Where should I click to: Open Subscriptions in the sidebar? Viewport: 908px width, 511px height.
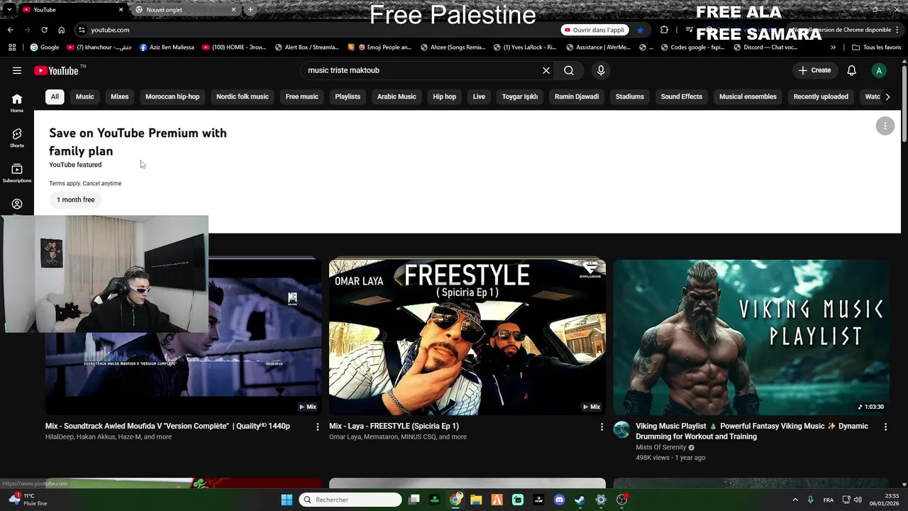(17, 172)
